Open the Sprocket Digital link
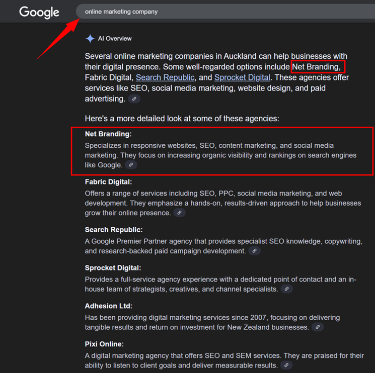Image resolution: width=375 pixels, height=373 pixels. (242, 77)
